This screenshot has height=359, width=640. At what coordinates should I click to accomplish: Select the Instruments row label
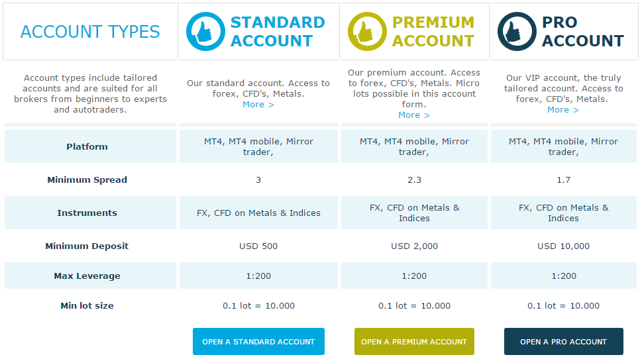pyautogui.click(x=87, y=213)
